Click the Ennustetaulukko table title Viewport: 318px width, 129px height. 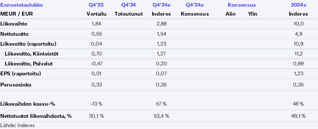(x=21, y=5)
